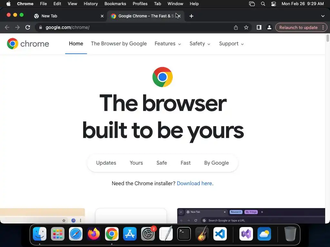Click the share page icon

(236, 28)
